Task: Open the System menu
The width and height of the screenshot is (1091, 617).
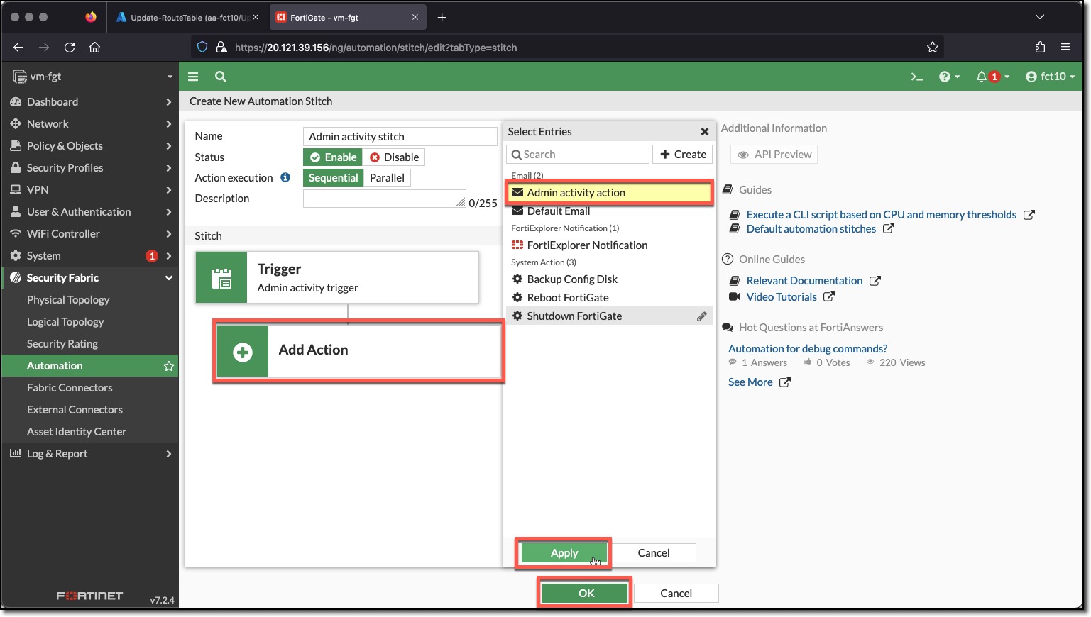Action: point(90,256)
